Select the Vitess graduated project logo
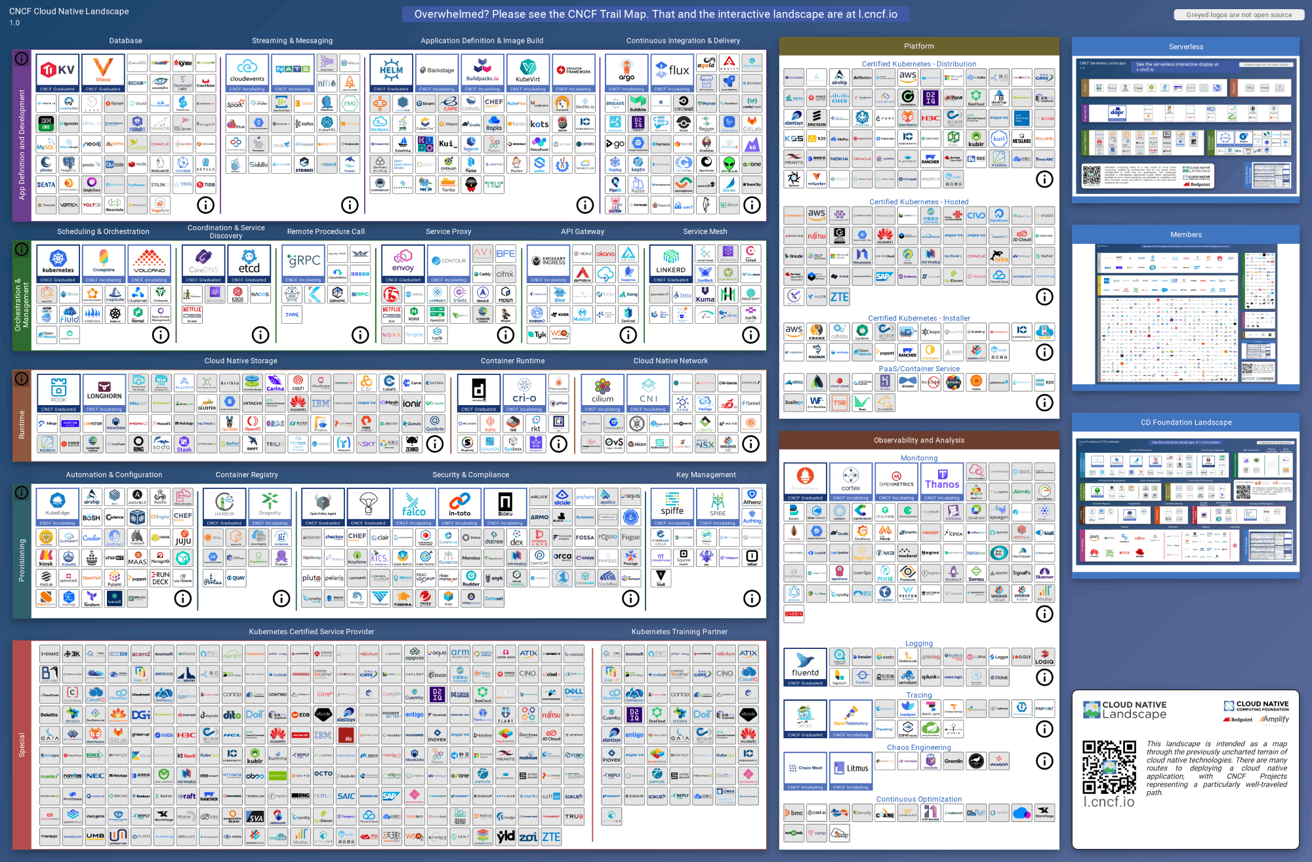 click(x=103, y=73)
